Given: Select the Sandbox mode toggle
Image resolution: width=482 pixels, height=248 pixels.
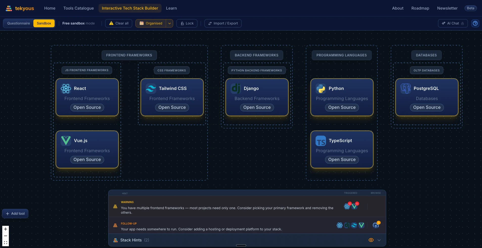Looking at the screenshot, I should (44, 23).
